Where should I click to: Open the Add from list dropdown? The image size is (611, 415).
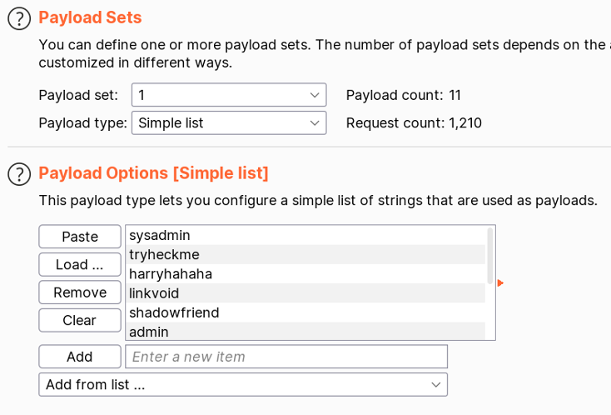(x=243, y=384)
